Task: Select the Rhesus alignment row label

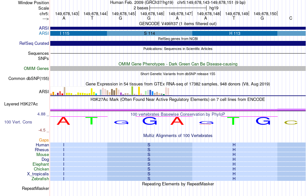Action: pos(42,150)
